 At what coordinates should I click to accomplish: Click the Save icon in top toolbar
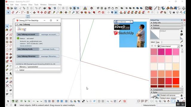[16, 8]
